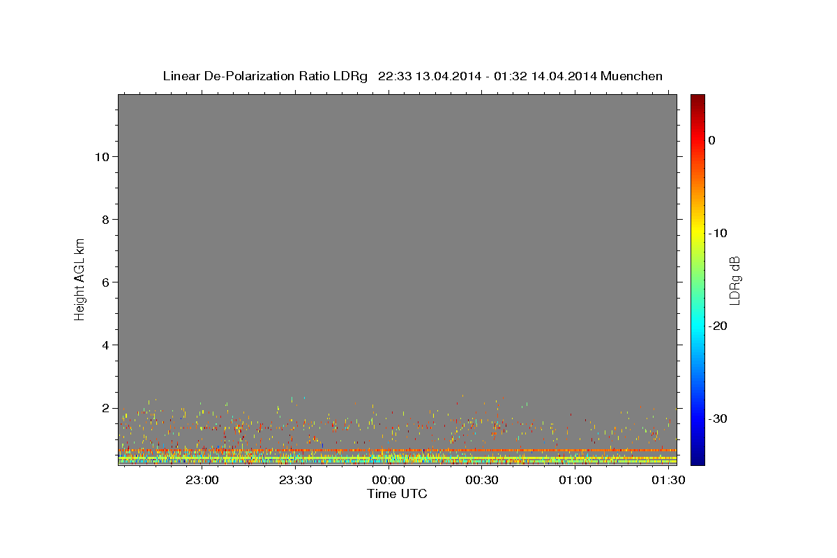Click the 23:00 time axis label
837x558 pixels.
202,481
